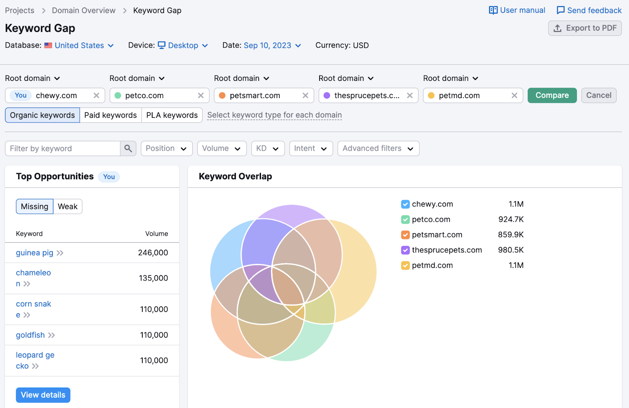This screenshot has height=408, width=629.
Task: Open the User manual book icon
Action: pyautogui.click(x=493, y=10)
